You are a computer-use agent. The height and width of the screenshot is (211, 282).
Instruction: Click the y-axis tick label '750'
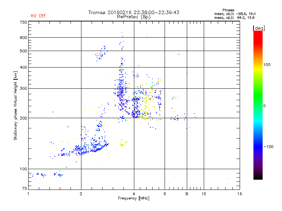tap(23, 22)
